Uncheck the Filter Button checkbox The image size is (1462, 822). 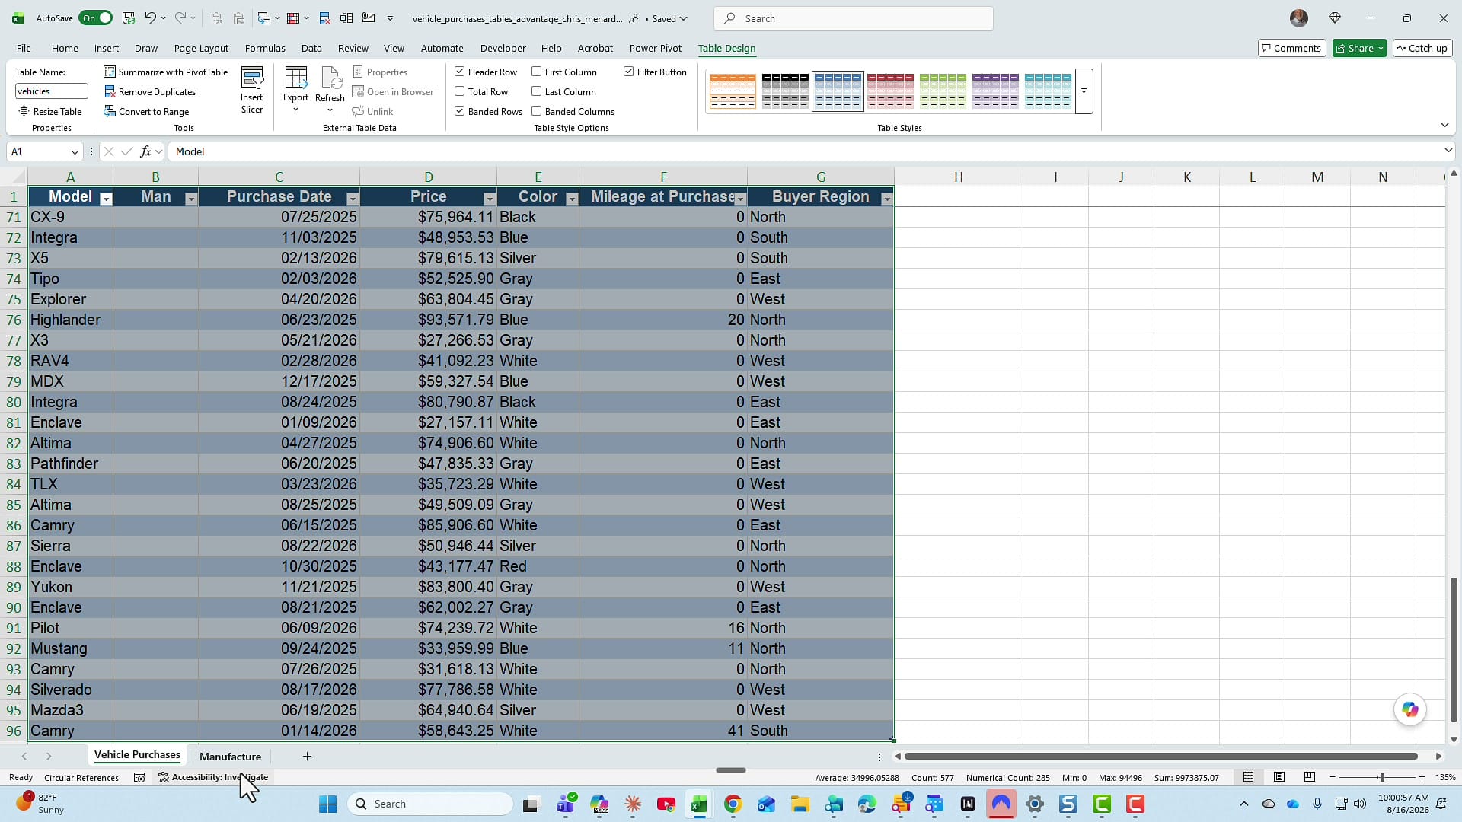(629, 72)
